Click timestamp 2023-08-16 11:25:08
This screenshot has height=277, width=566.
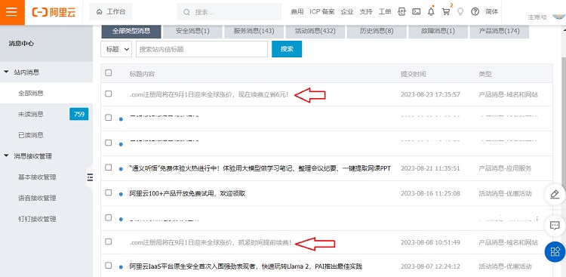coord(430,193)
